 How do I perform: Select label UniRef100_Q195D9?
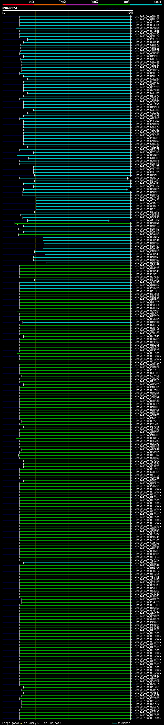pyautogui.click(x=147, y=56)
